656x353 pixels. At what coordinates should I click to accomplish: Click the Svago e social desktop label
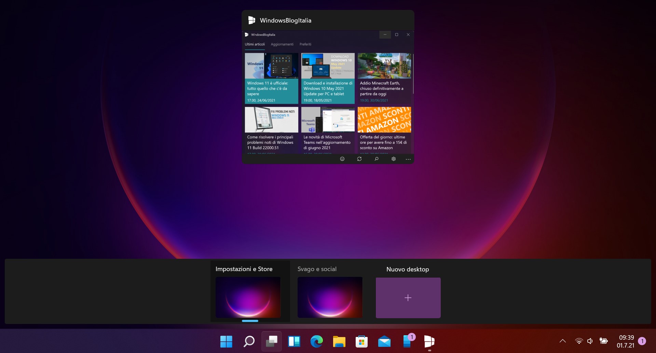(x=317, y=269)
